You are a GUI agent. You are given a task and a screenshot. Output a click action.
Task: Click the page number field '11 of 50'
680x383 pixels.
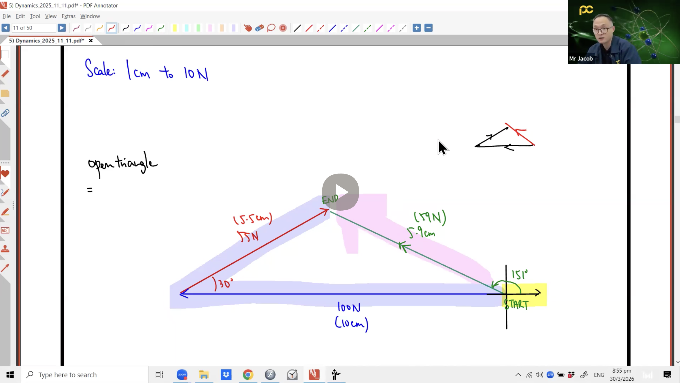[x=34, y=28]
